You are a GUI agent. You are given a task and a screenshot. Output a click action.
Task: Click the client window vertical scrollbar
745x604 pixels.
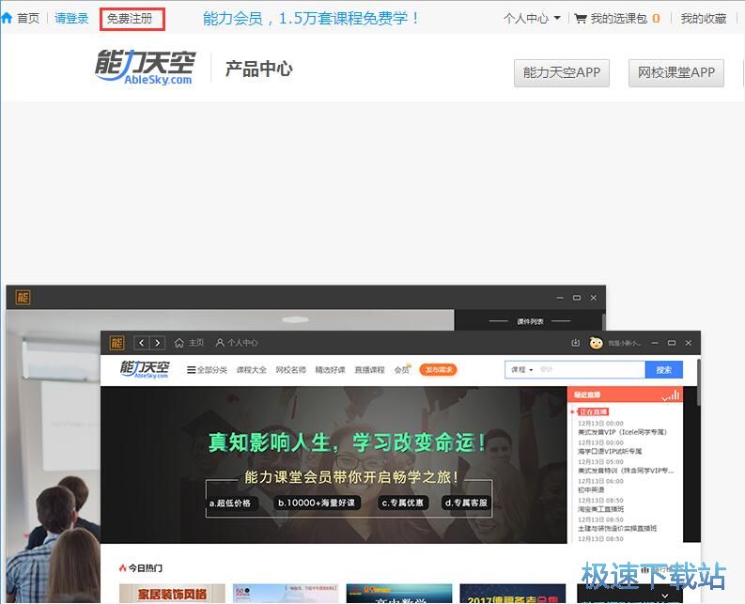point(698,382)
